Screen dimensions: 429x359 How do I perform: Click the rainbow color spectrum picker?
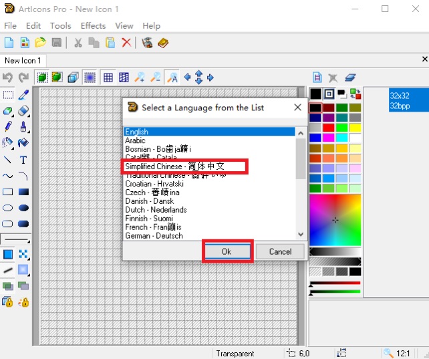[335, 220]
